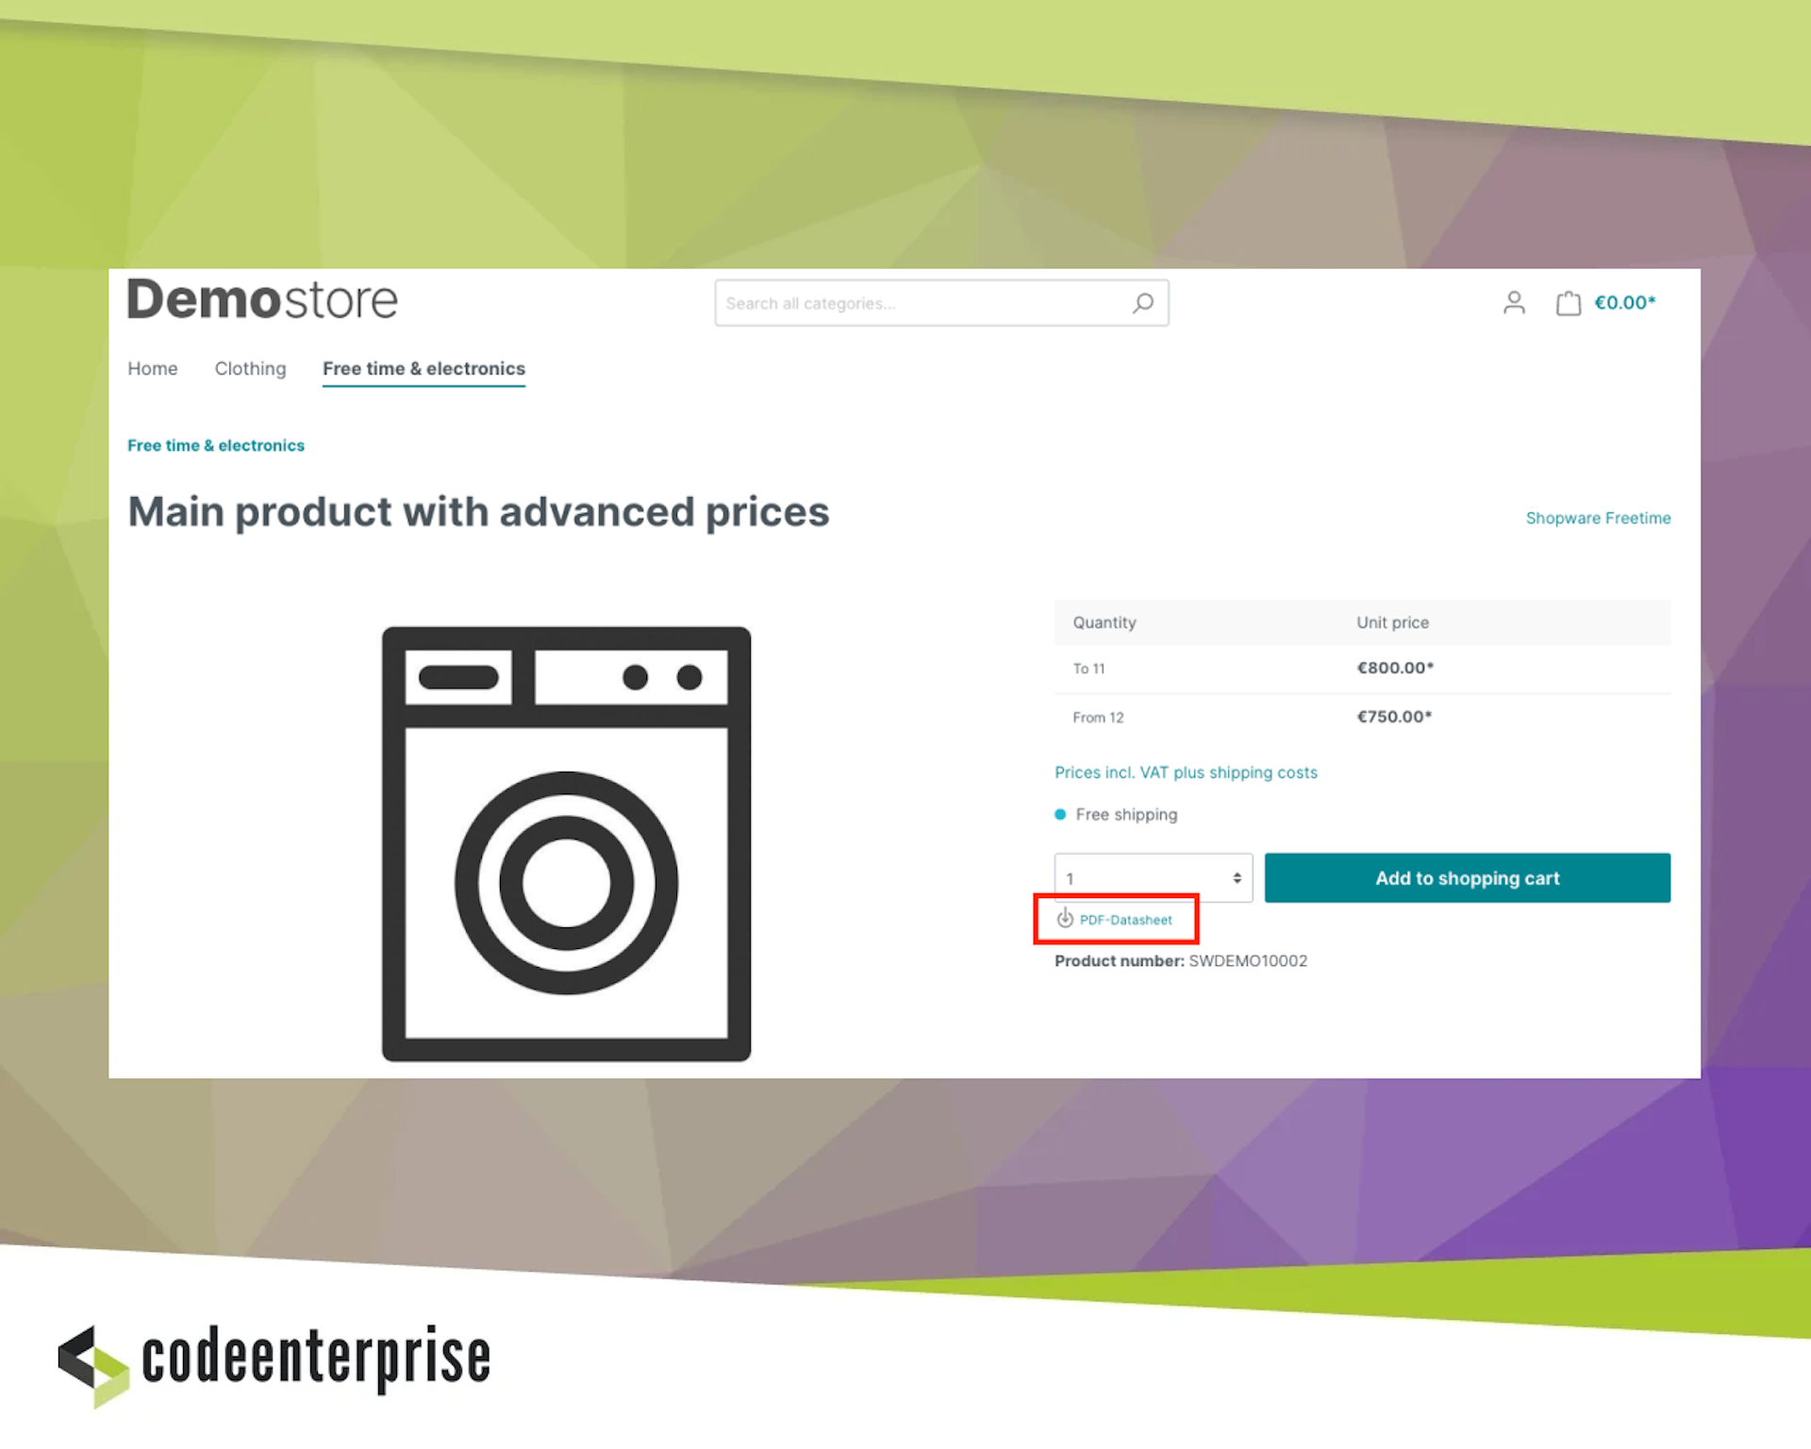Click the Shopware Freetime link
The image size is (1811, 1449).
click(1598, 518)
